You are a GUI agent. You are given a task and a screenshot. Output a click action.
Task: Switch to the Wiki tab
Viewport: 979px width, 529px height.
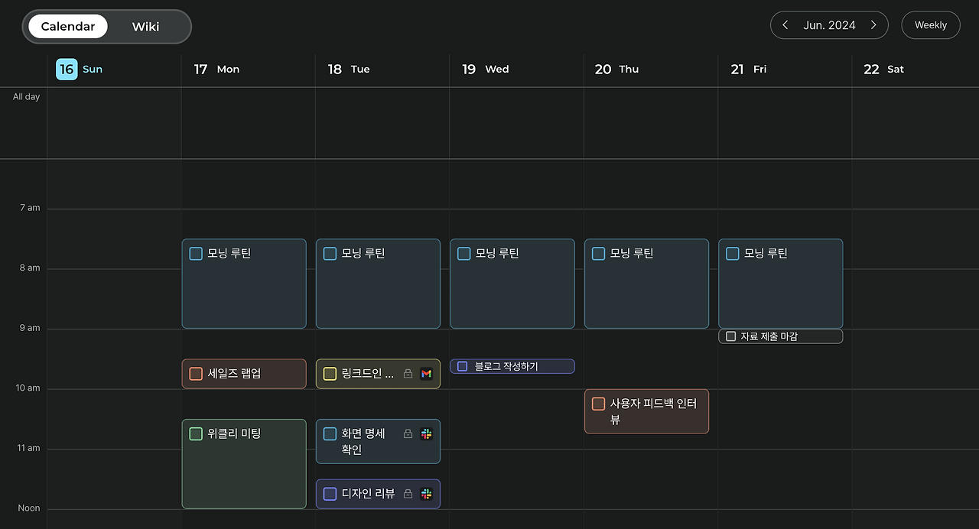145,26
